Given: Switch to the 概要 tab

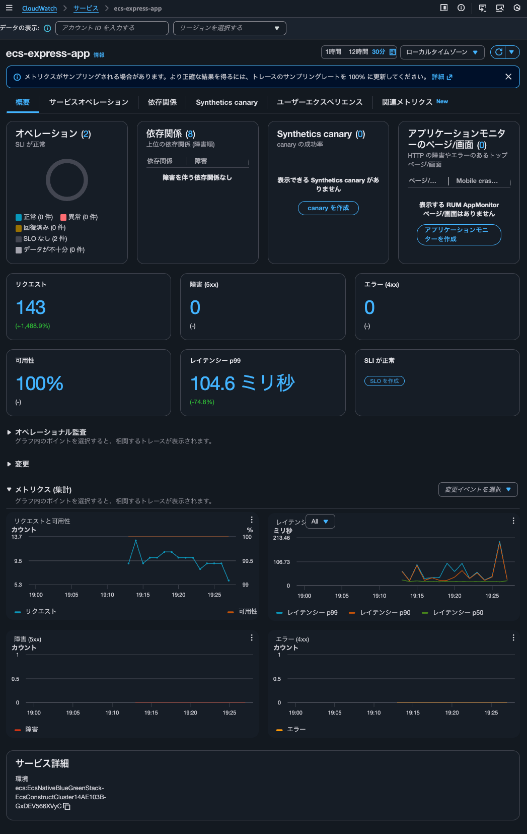Looking at the screenshot, I should coord(23,102).
